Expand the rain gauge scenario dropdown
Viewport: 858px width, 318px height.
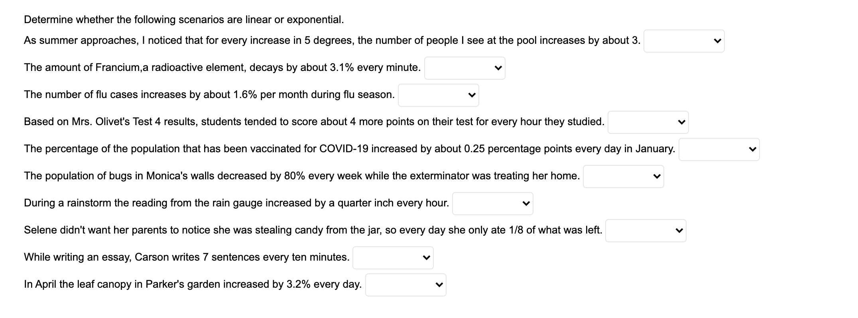pos(492,204)
